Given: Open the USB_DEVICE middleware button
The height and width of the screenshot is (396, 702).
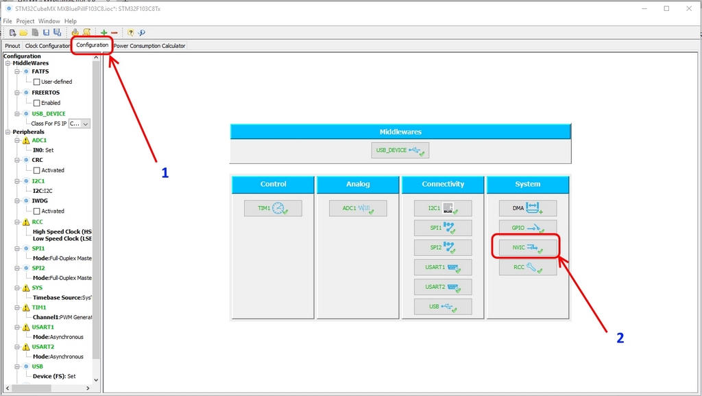Looking at the screenshot, I should (x=401, y=150).
